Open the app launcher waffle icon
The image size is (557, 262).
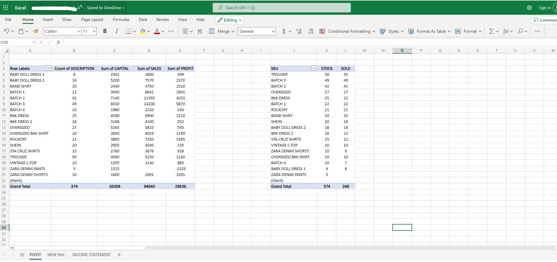6,8
